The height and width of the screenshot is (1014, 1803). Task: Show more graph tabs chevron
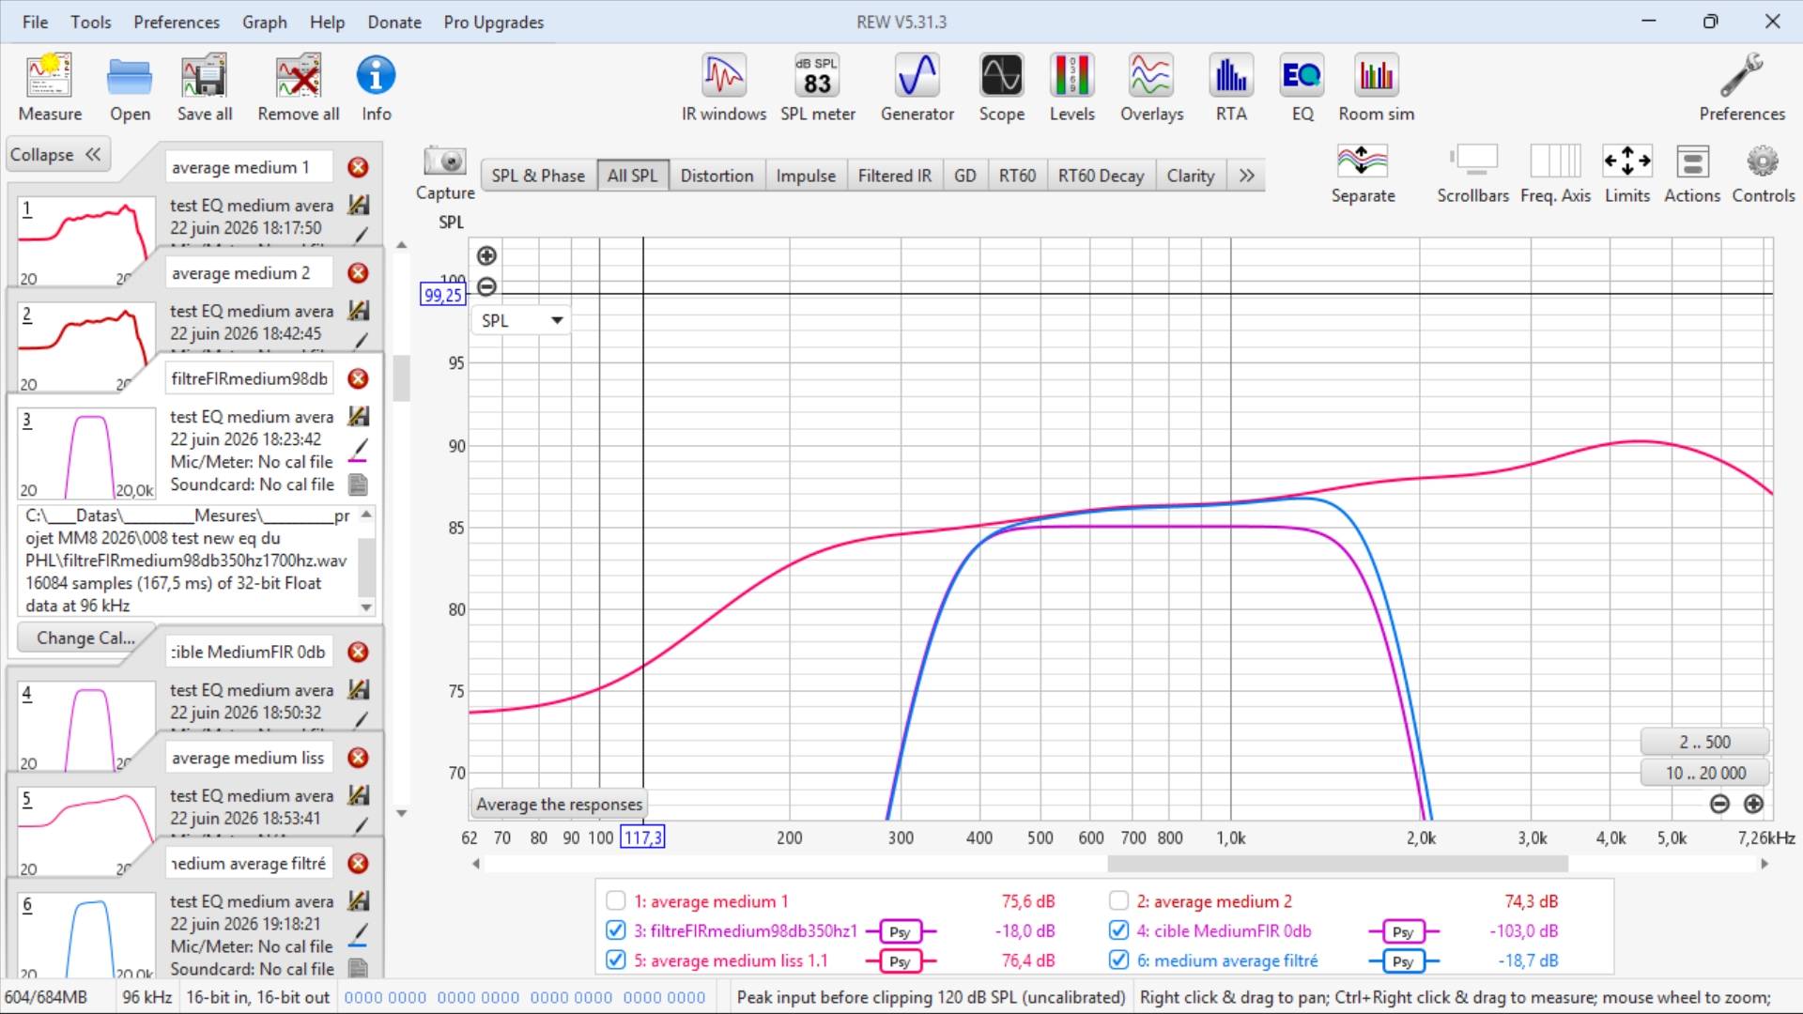click(x=1246, y=176)
